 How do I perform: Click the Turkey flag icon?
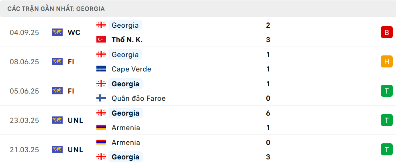pyautogui.click(x=101, y=40)
